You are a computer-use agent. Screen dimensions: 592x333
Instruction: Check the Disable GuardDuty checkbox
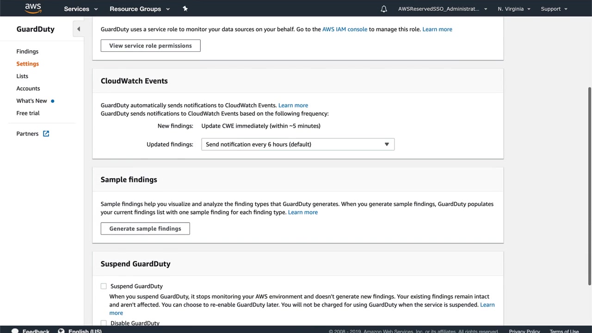(104, 323)
